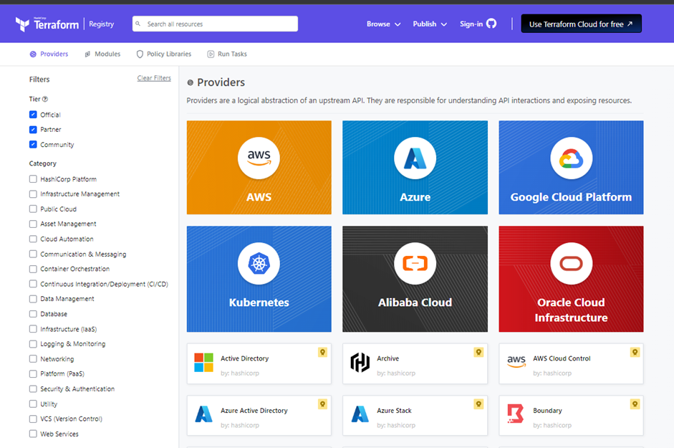Check the HashiCorp Platform category
The image size is (674, 448).
(x=33, y=179)
